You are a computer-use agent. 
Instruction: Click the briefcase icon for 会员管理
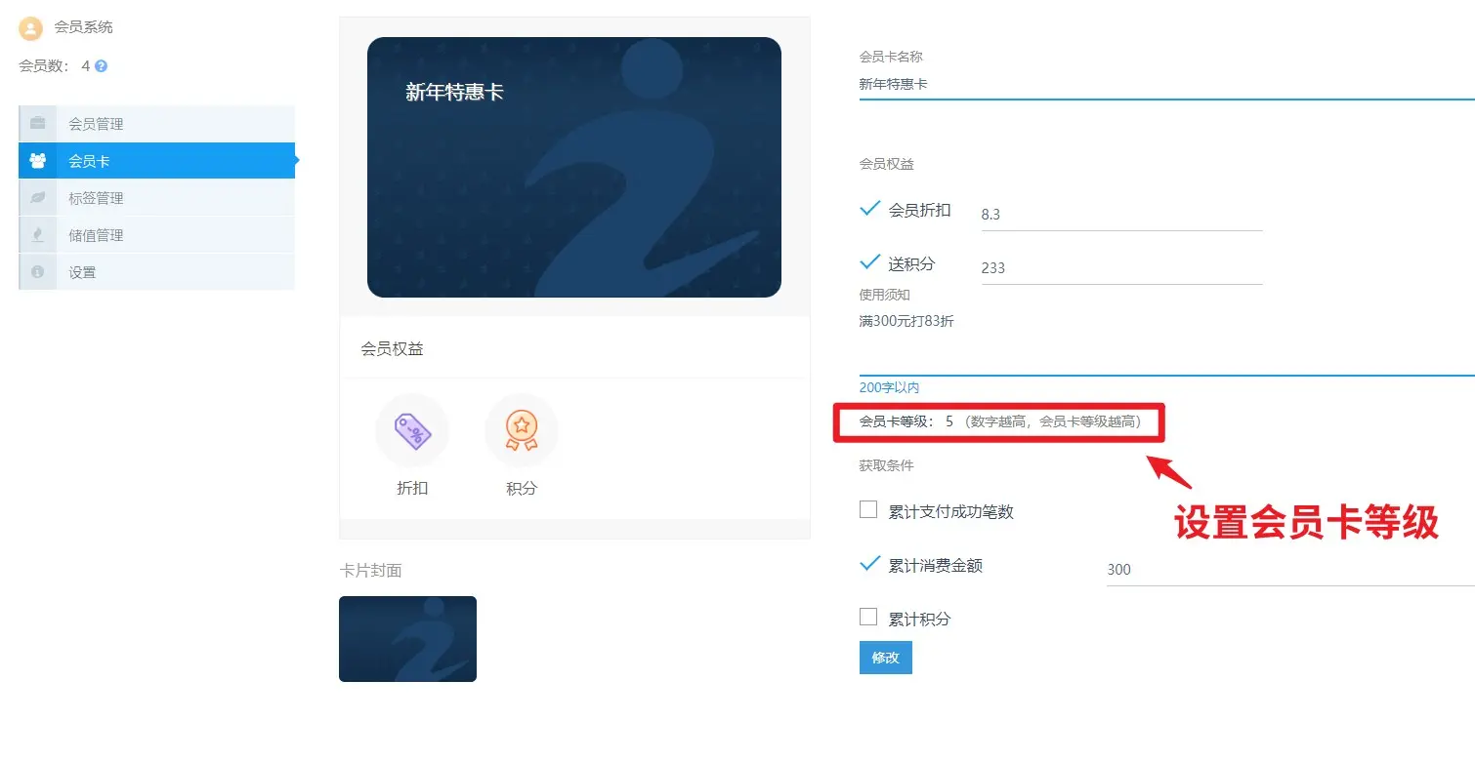[38, 124]
